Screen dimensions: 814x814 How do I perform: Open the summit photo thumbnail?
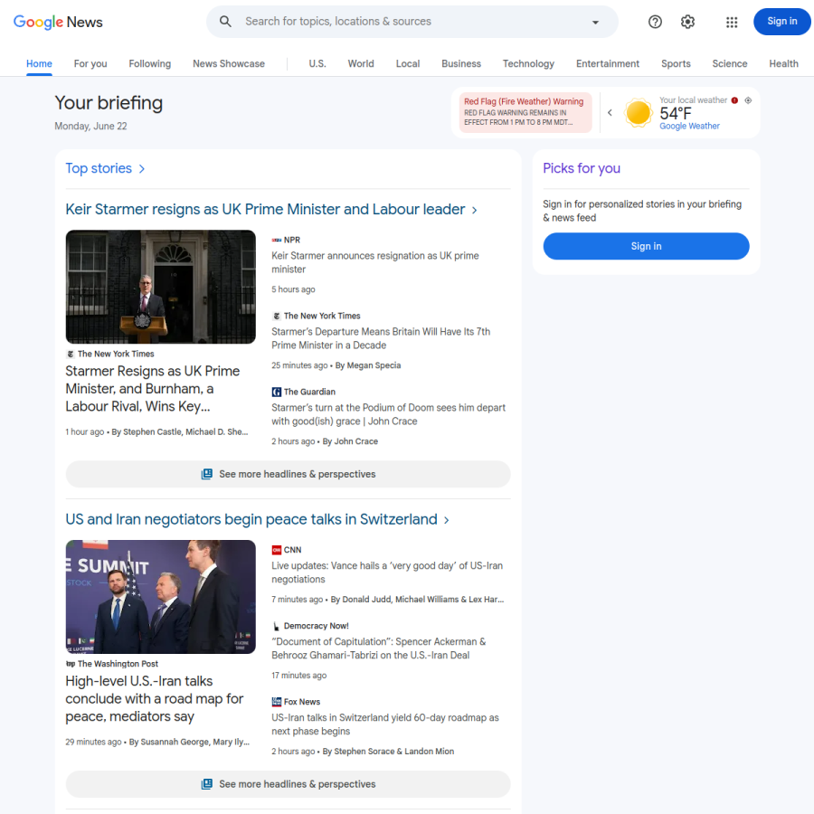(x=161, y=597)
